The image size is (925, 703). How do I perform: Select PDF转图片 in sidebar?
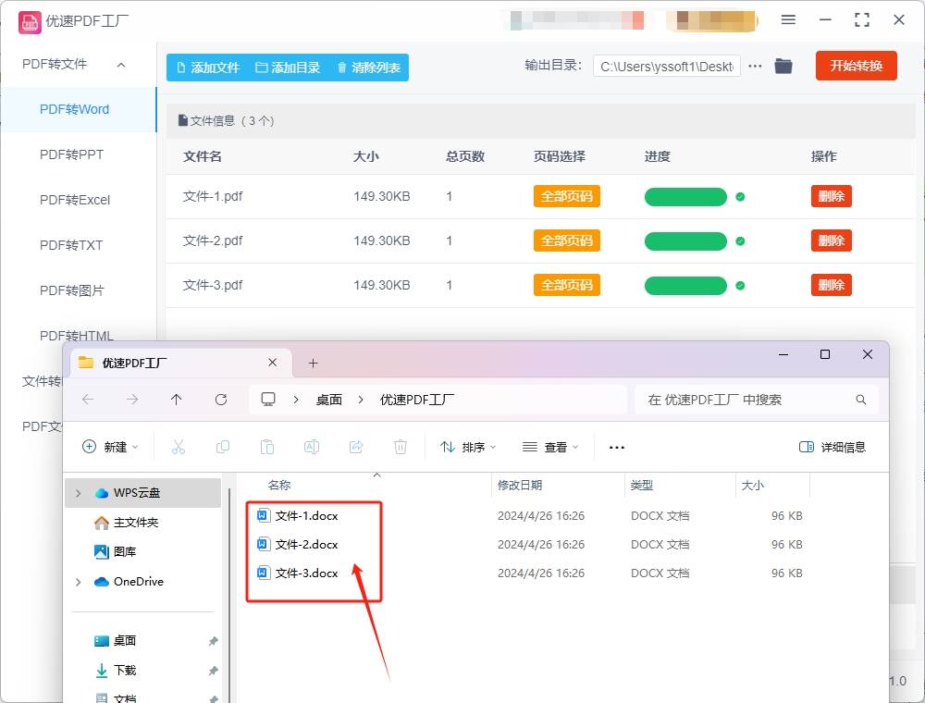tap(71, 290)
